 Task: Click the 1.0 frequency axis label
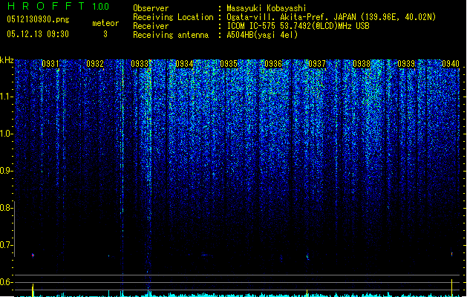6,134
